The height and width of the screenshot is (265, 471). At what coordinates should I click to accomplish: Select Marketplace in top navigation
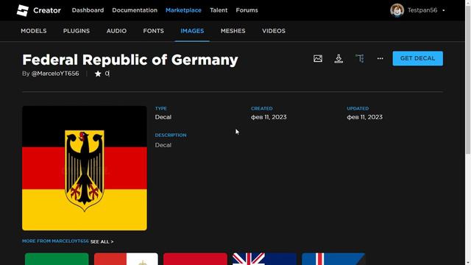[x=183, y=10]
